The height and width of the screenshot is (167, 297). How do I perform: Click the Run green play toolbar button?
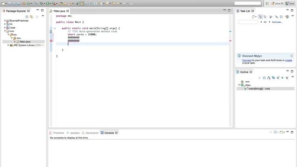[x=47, y=3]
